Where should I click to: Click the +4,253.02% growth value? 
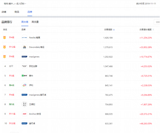pyautogui.click(x=146, y=66)
